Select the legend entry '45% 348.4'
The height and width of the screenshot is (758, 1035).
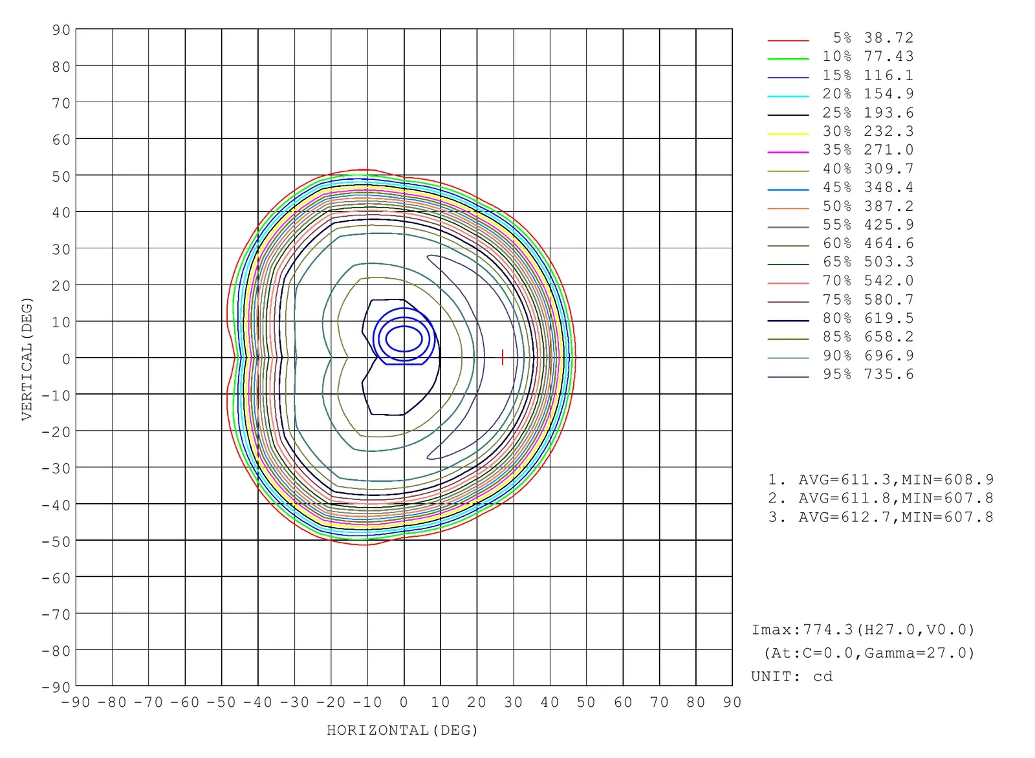pos(840,188)
